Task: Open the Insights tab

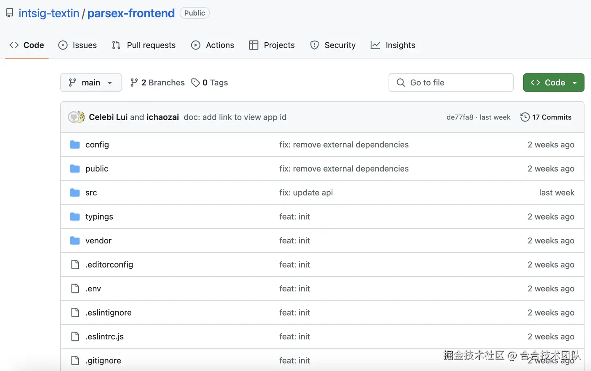Action: coord(393,45)
